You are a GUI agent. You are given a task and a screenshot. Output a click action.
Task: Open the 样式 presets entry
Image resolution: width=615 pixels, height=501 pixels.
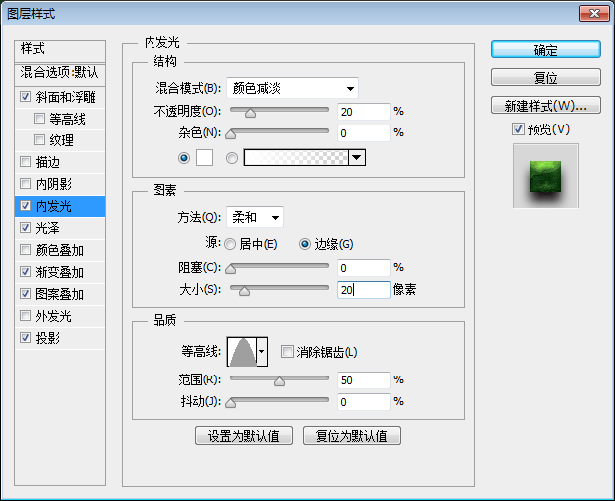tap(60, 50)
